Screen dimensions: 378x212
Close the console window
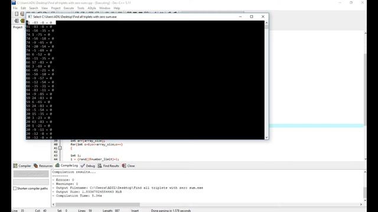tap(263, 16)
